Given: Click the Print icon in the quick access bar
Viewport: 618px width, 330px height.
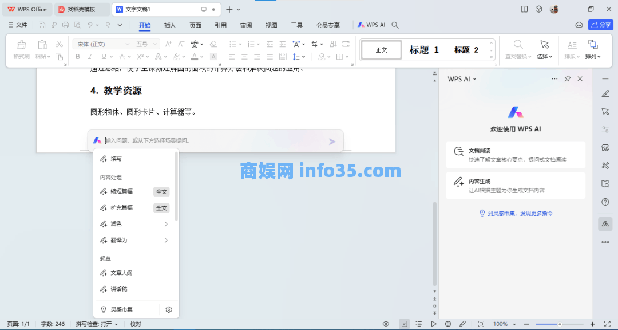Looking at the screenshot, I should 65,25.
